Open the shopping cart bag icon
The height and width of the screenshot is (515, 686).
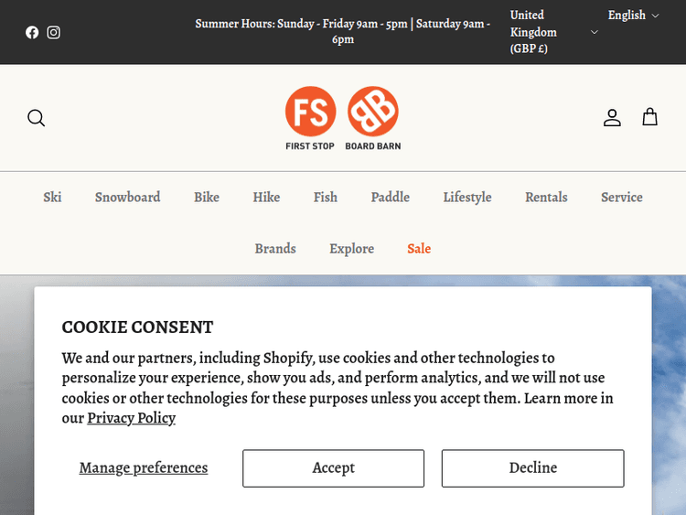649,117
